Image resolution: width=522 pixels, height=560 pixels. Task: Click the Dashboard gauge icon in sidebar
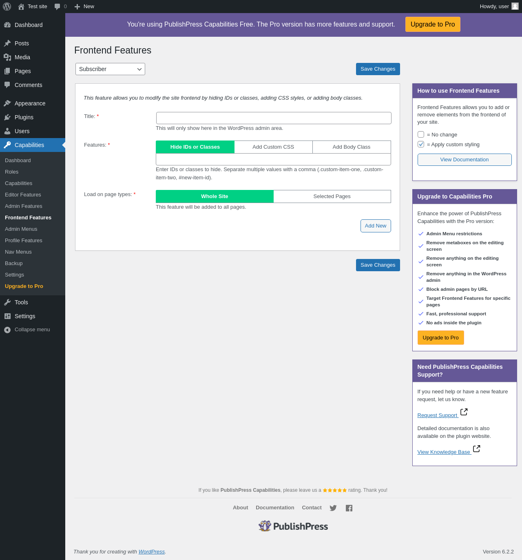(x=7, y=25)
